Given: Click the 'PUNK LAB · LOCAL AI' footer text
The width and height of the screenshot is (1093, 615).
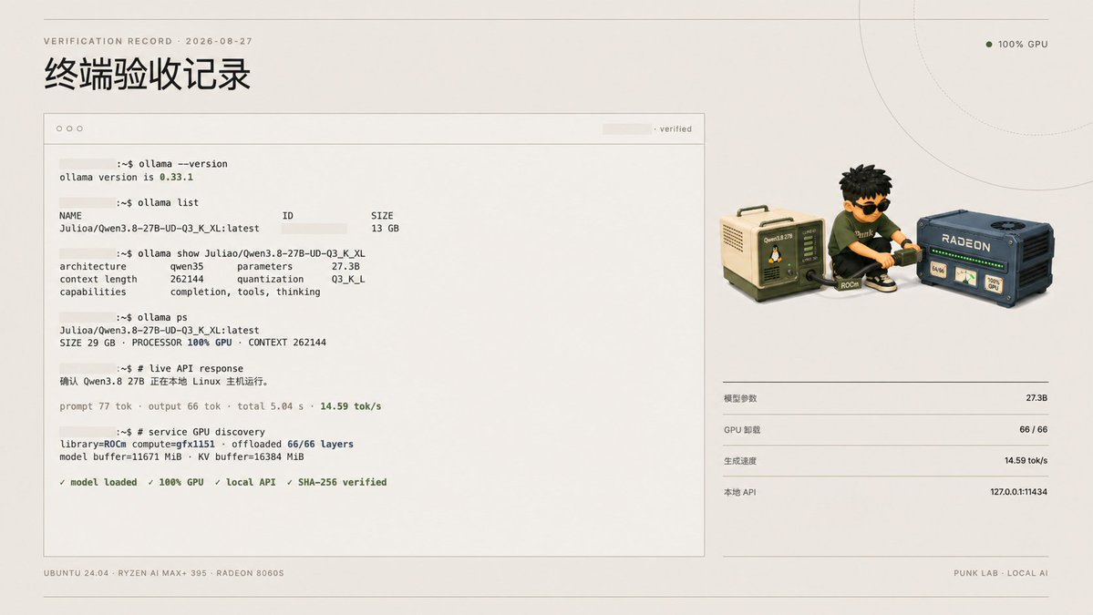Looking at the screenshot, I should [x=1000, y=573].
